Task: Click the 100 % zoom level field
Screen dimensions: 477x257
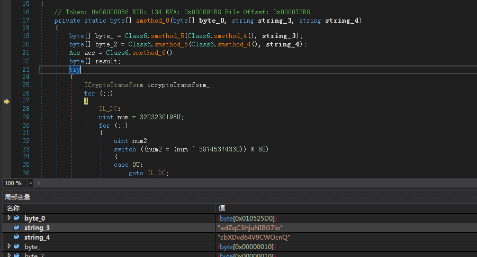Action: [15, 183]
